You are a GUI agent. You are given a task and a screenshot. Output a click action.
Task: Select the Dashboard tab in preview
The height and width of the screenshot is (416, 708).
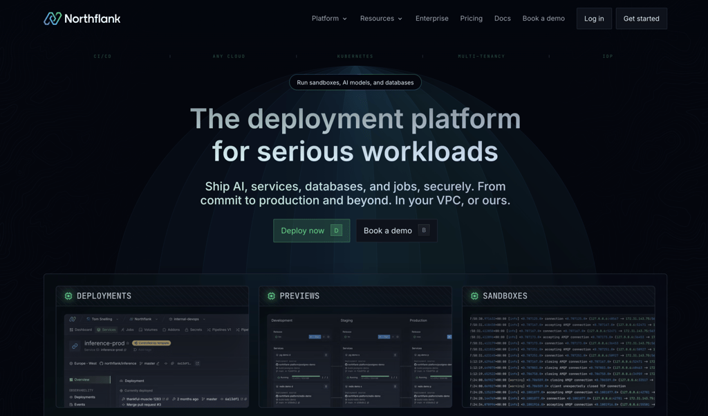pos(81,329)
